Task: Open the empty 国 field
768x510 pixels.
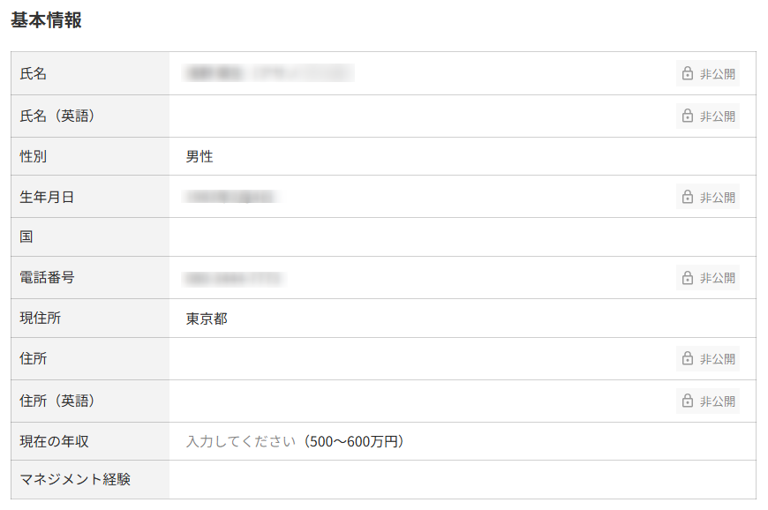Action: point(459,237)
